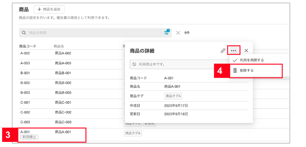306x147 pixels.
Task: Select product code B-001
Action: coord(25,73)
